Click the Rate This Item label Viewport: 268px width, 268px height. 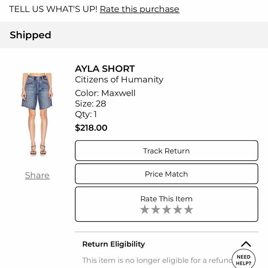[166, 199]
